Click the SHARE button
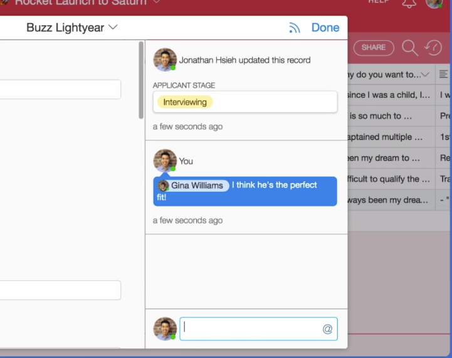452x358 pixels. (x=374, y=48)
